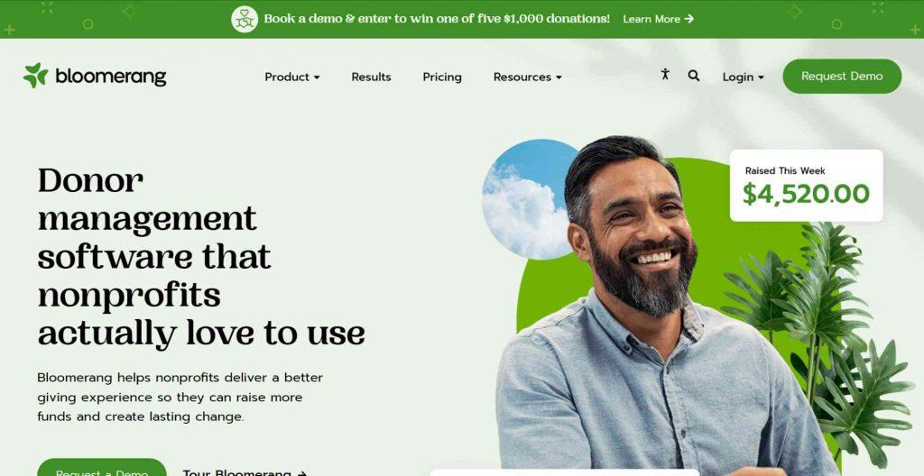Expand the Product dropdown menu
Image resolution: width=924 pixels, height=476 pixels.
click(x=292, y=77)
